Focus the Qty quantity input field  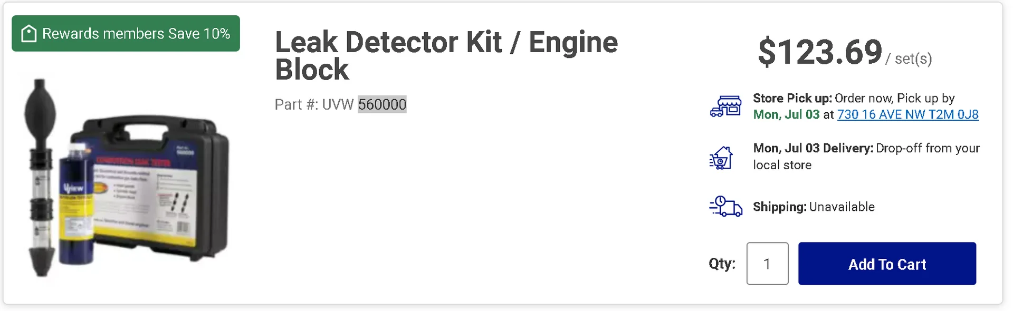(x=767, y=264)
